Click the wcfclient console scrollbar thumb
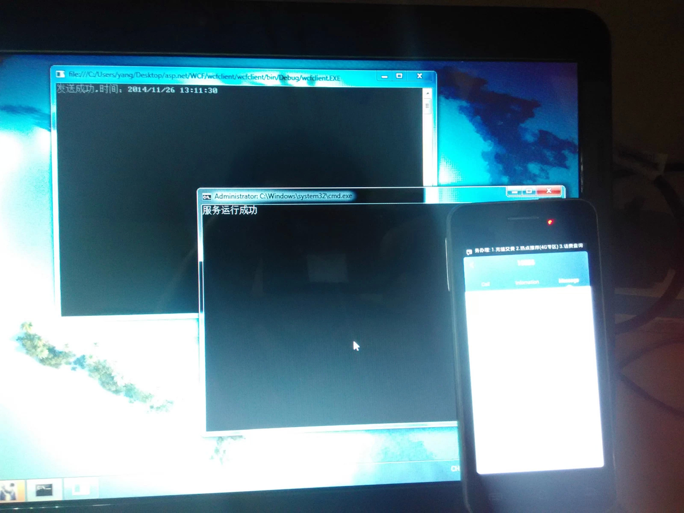This screenshot has height=513, width=684. [x=427, y=106]
